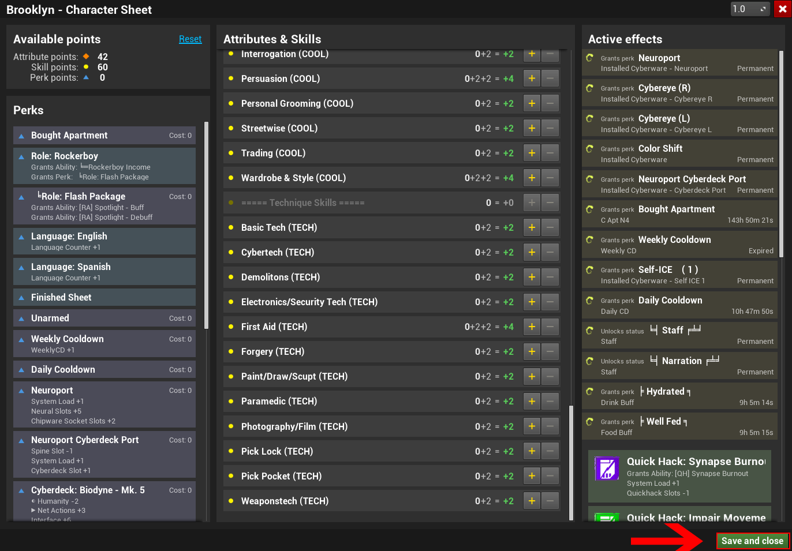This screenshot has height=551, width=792.
Task: Raise Cybertech (TECH) skill by one
Action: 532,252
